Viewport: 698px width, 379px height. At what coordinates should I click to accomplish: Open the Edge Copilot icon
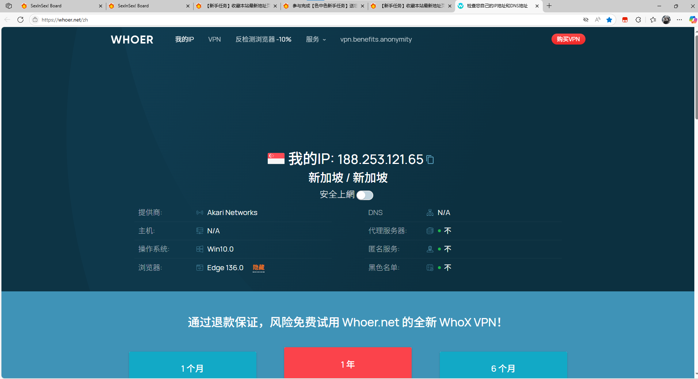(x=693, y=20)
